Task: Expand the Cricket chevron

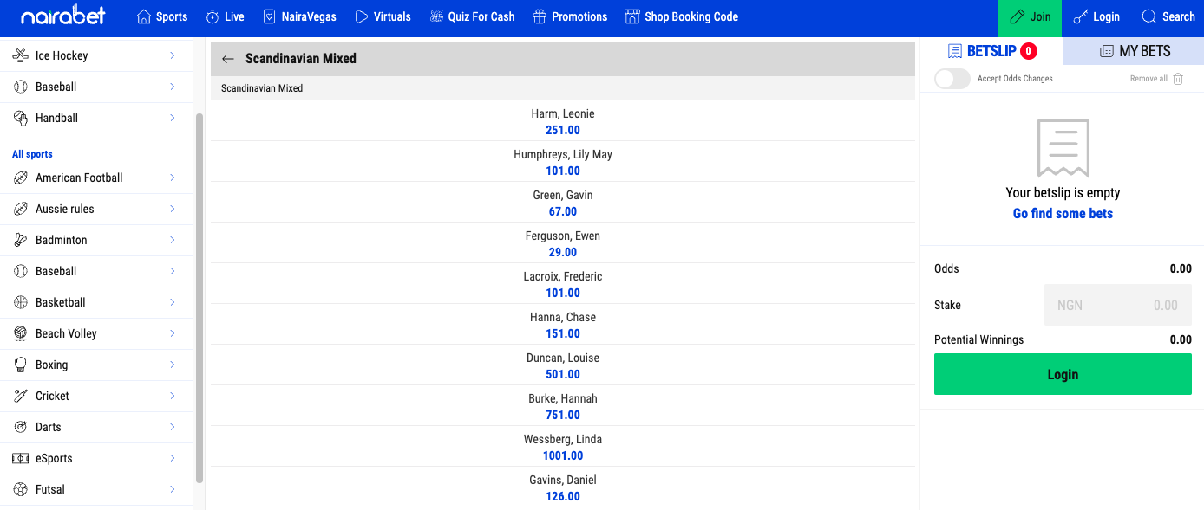Action: pos(173,396)
